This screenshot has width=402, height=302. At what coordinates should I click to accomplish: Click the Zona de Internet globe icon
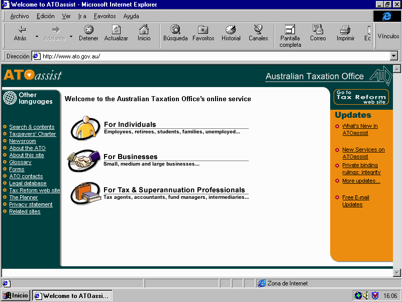(262, 283)
